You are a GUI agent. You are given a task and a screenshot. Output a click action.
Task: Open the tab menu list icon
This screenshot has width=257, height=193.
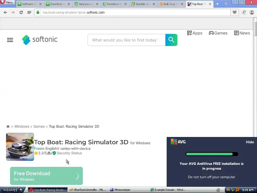[x=226, y=4]
